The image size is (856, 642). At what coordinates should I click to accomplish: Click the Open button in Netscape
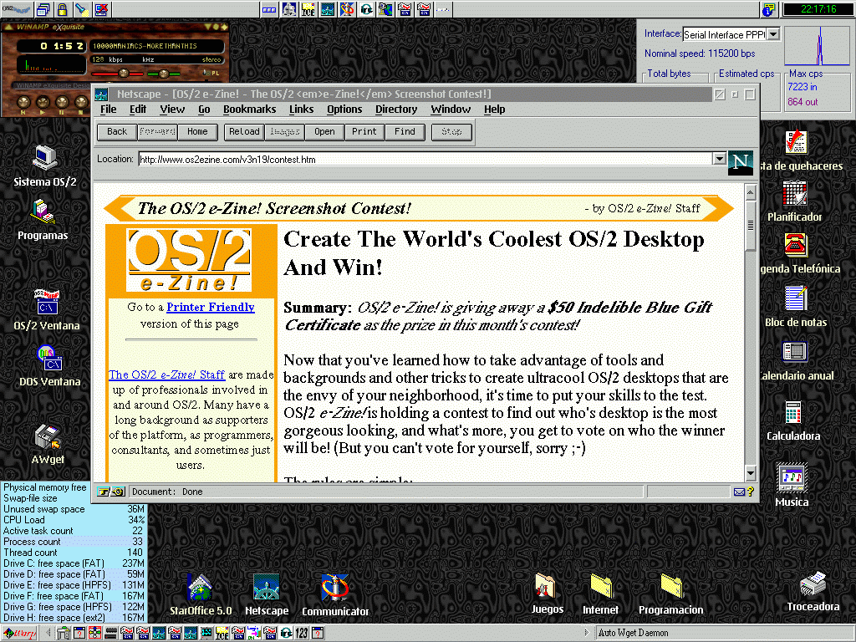tap(324, 131)
